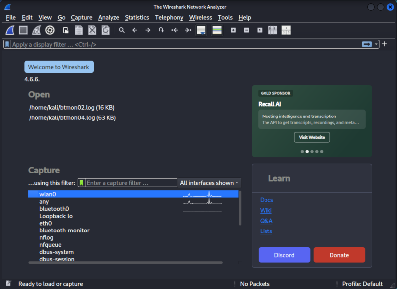Image resolution: width=397 pixels, height=289 pixels.
Task: Open the Lists link
Action: tap(266, 231)
